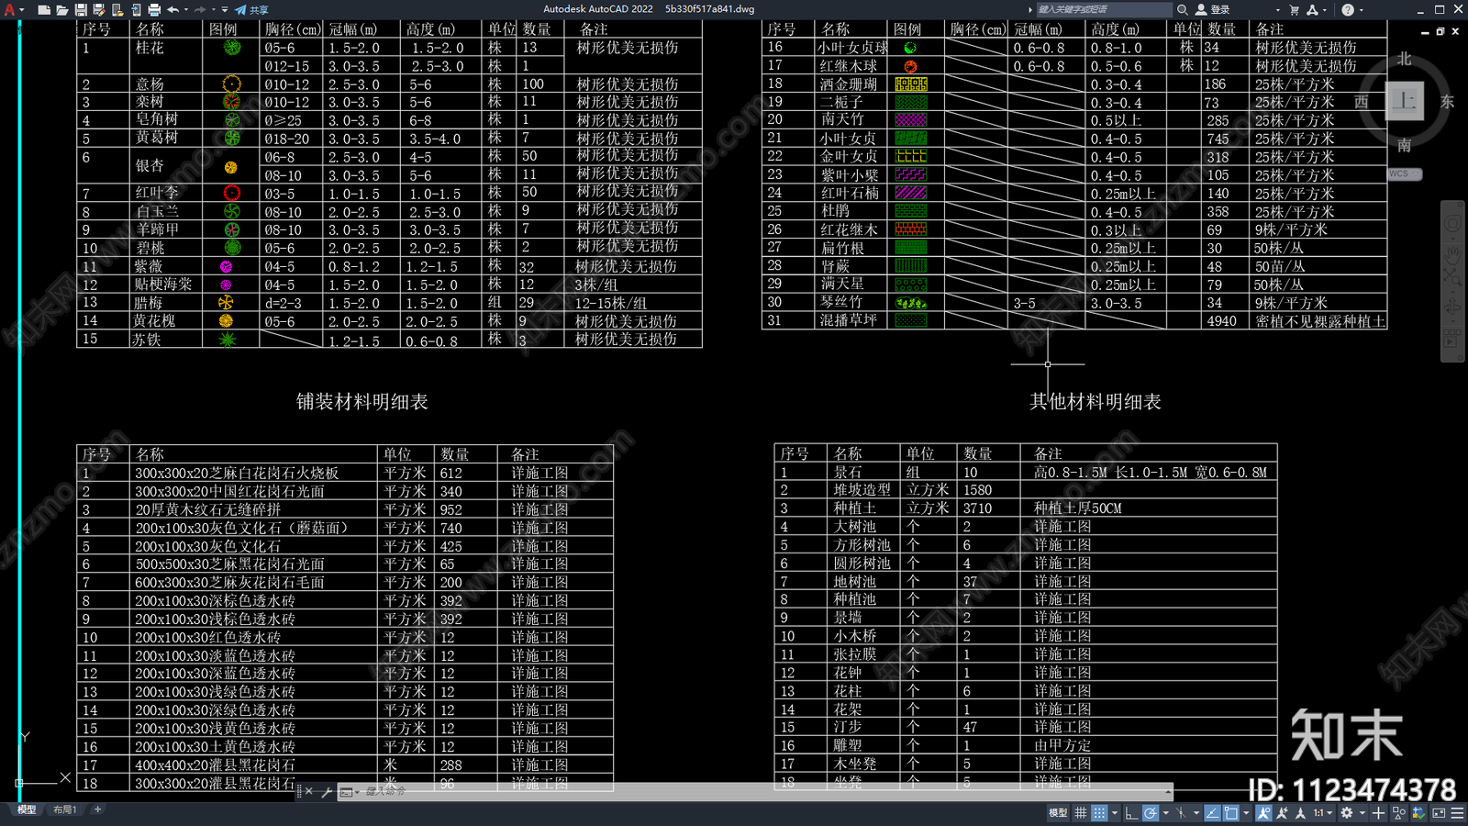This screenshot has height=826, width=1468.
Task: Click yellow 酒金珊瑚 hatch legend swatch
Action: tap(910, 84)
